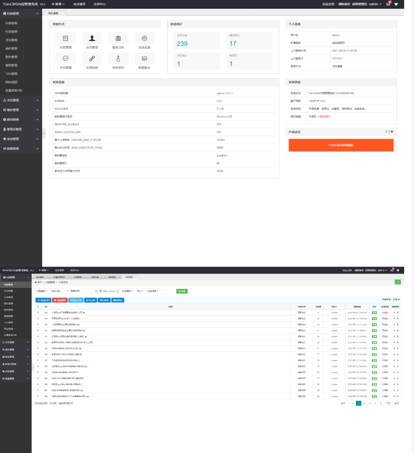Go to 站点首页 in top navigation
The height and width of the screenshot is (453, 414).
(80, 3)
